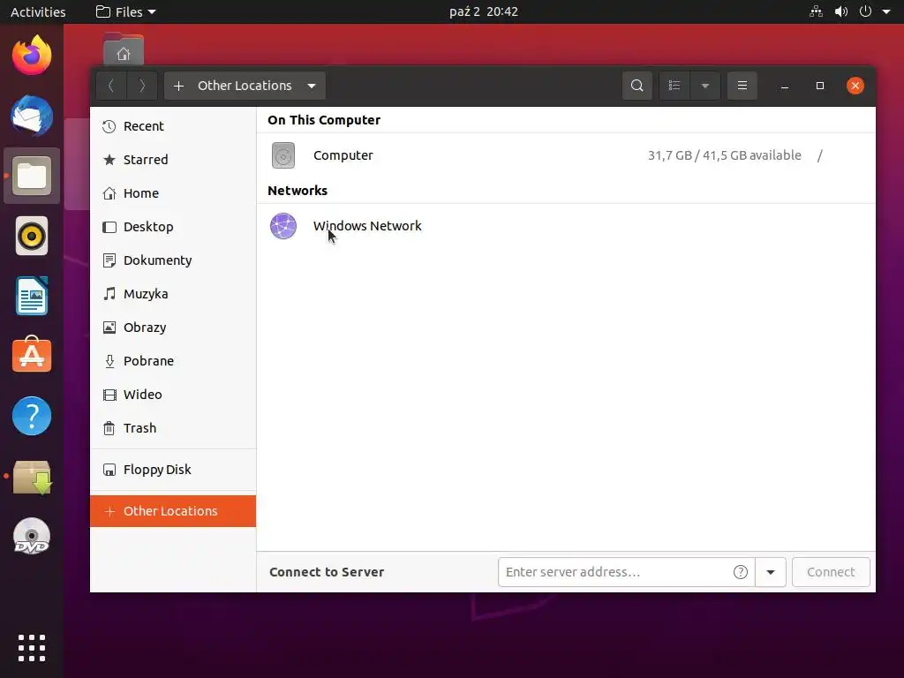Image resolution: width=904 pixels, height=678 pixels.
Task: Open Activities overview
Action: pos(38,11)
